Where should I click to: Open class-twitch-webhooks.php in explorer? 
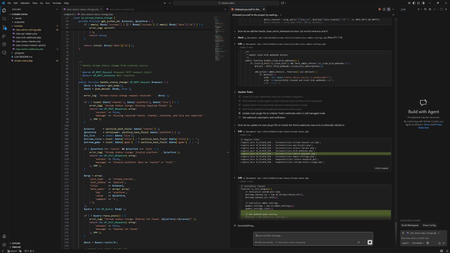click(30, 49)
